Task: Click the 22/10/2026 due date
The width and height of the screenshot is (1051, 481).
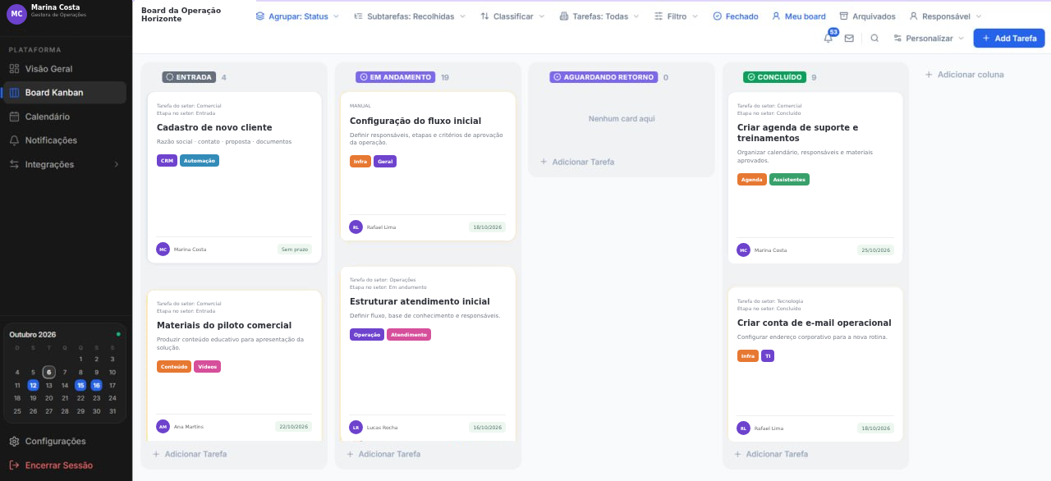Action: (x=293, y=427)
